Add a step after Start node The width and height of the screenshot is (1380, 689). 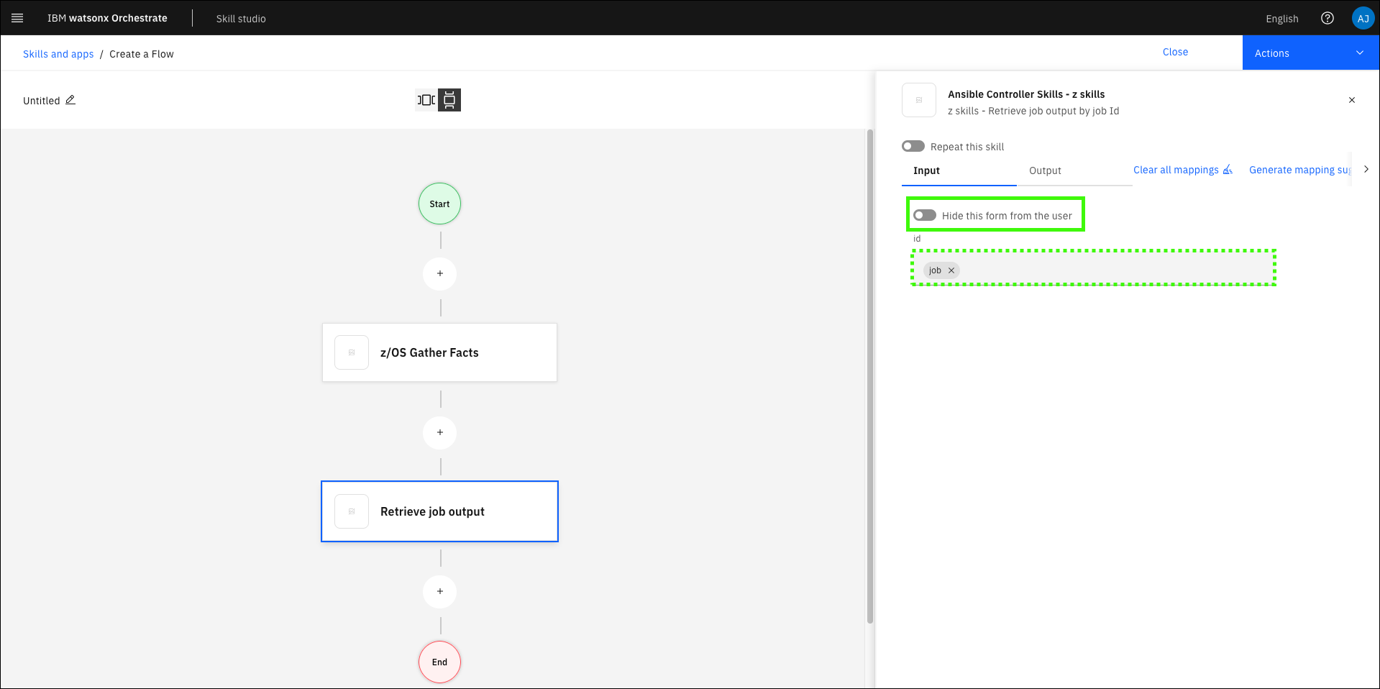[x=440, y=273]
